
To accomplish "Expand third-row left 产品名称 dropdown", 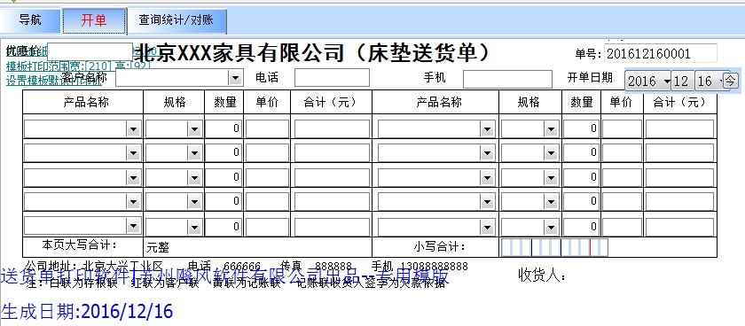I will pyautogui.click(x=133, y=177).
